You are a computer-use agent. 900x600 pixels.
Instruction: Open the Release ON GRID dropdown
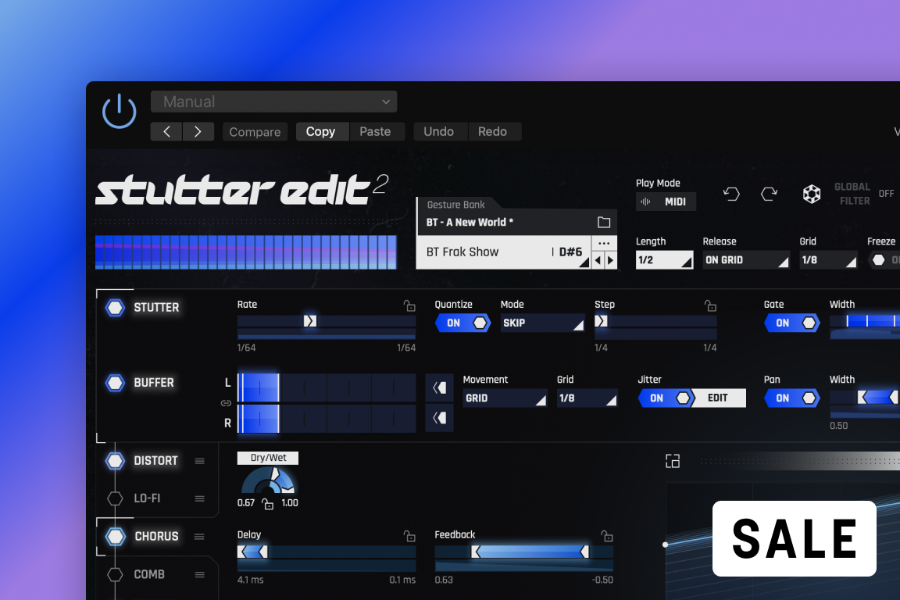[x=746, y=260]
